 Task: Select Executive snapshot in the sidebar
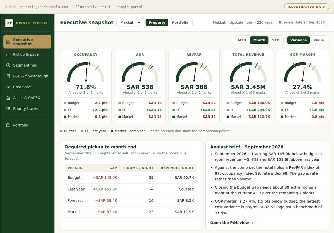tap(27, 42)
